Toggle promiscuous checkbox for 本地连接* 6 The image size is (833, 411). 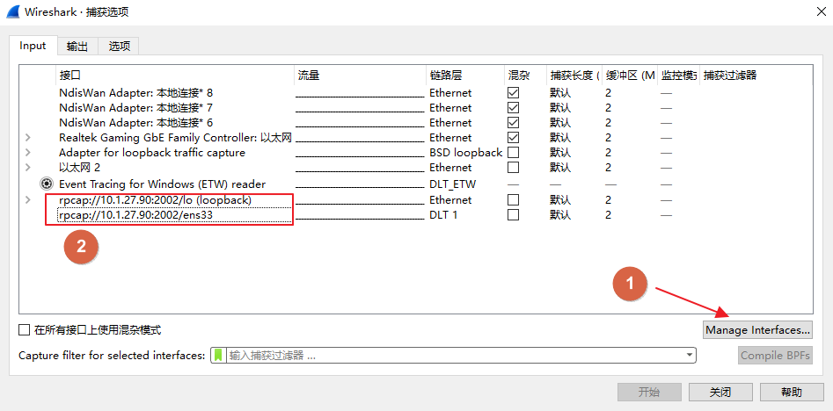click(x=513, y=122)
